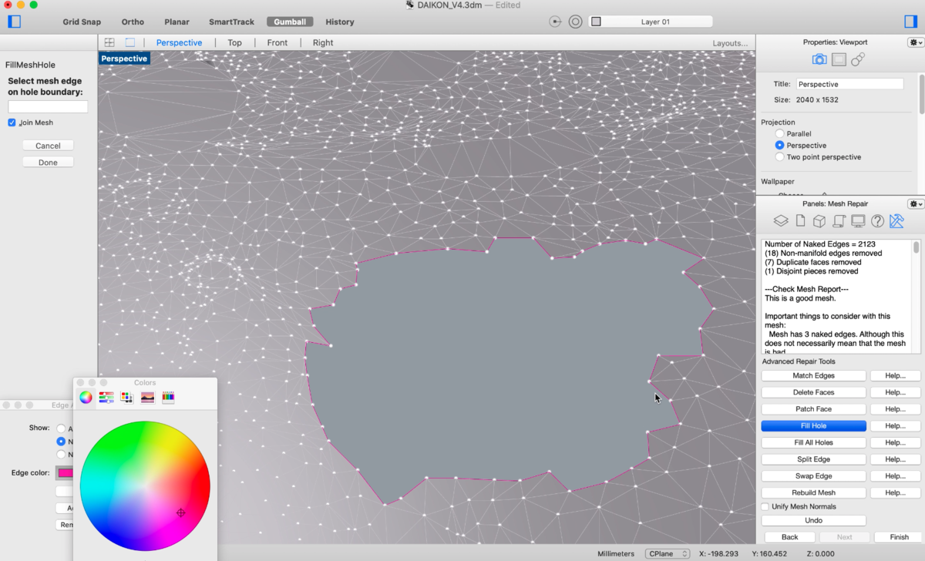Image resolution: width=925 pixels, height=561 pixels.
Task: Switch to the Front viewport tab
Action: click(277, 43)
